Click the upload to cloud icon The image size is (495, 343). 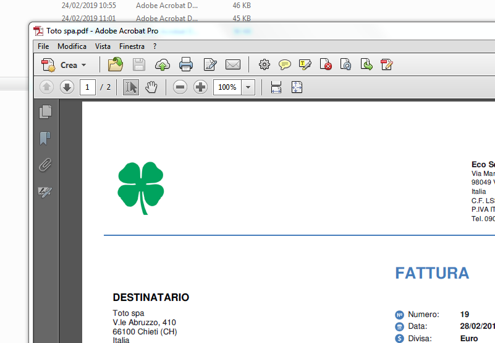tap(163, 64)
